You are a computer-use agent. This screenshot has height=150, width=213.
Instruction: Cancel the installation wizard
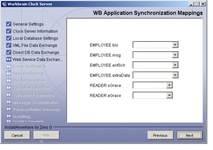click(17, 135)
